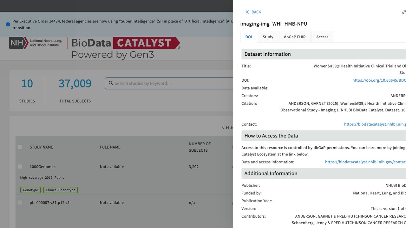Click Not available in the phs000007 row
Image resolution: width=406 pixels, height=228 pixels.
pyautogui.click(x=112, y=203)
